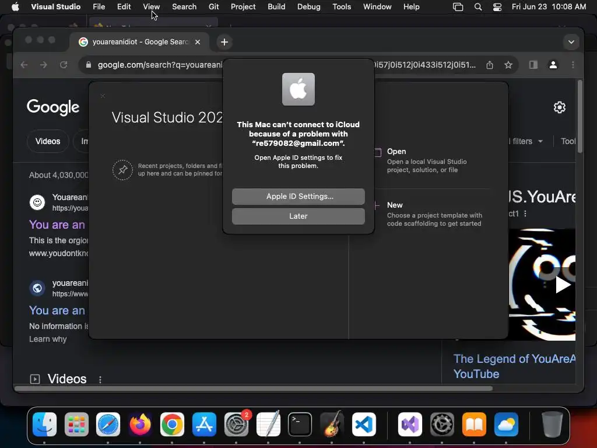Go forward in Chrome's toolbar

point(44,65)
